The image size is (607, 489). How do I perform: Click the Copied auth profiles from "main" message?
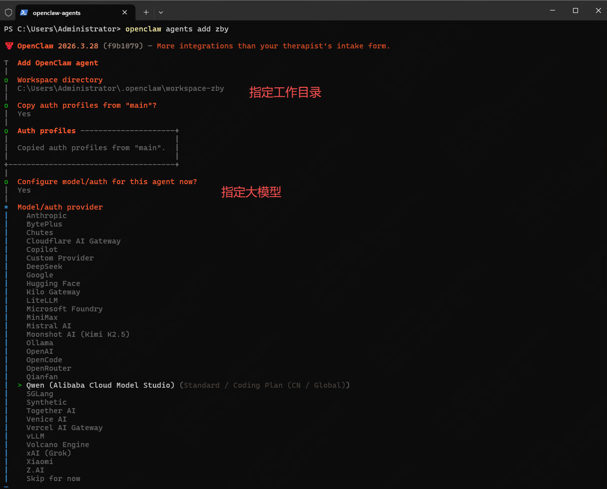click(x=91, y=148)
